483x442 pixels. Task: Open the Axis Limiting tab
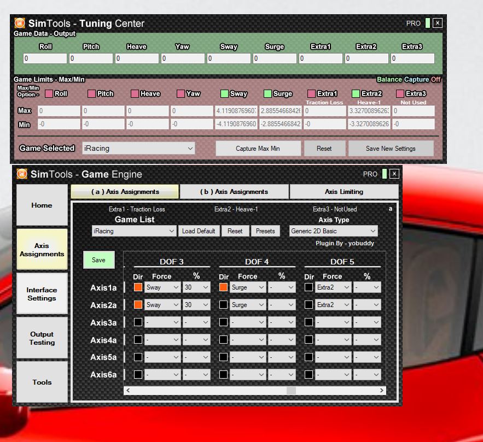tap(344, 192)
